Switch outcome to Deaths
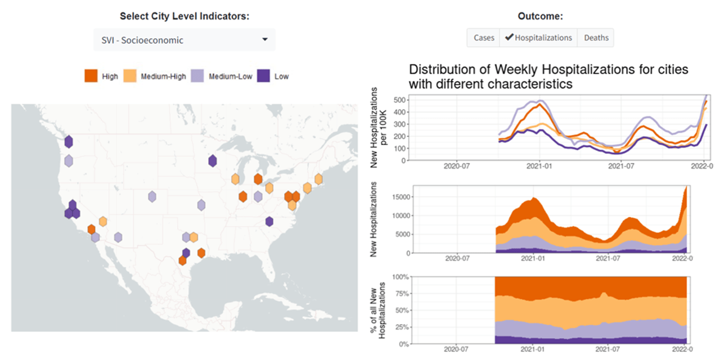This screenshot has height=359, width=720. (596, 38)
